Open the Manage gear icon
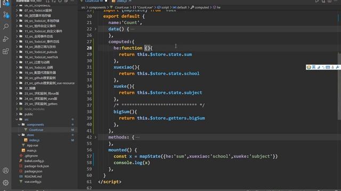The width and height of the screenshot is (341, 191). (6, 183)
